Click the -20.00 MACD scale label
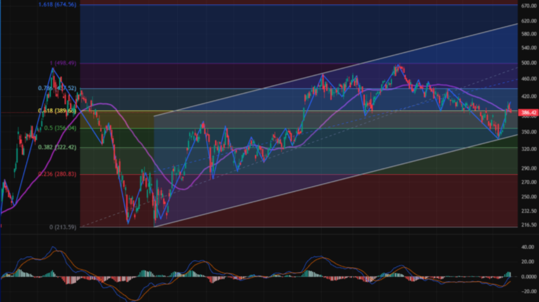The width and height of the screenshot is (539, 302). [x=528, y=291]
